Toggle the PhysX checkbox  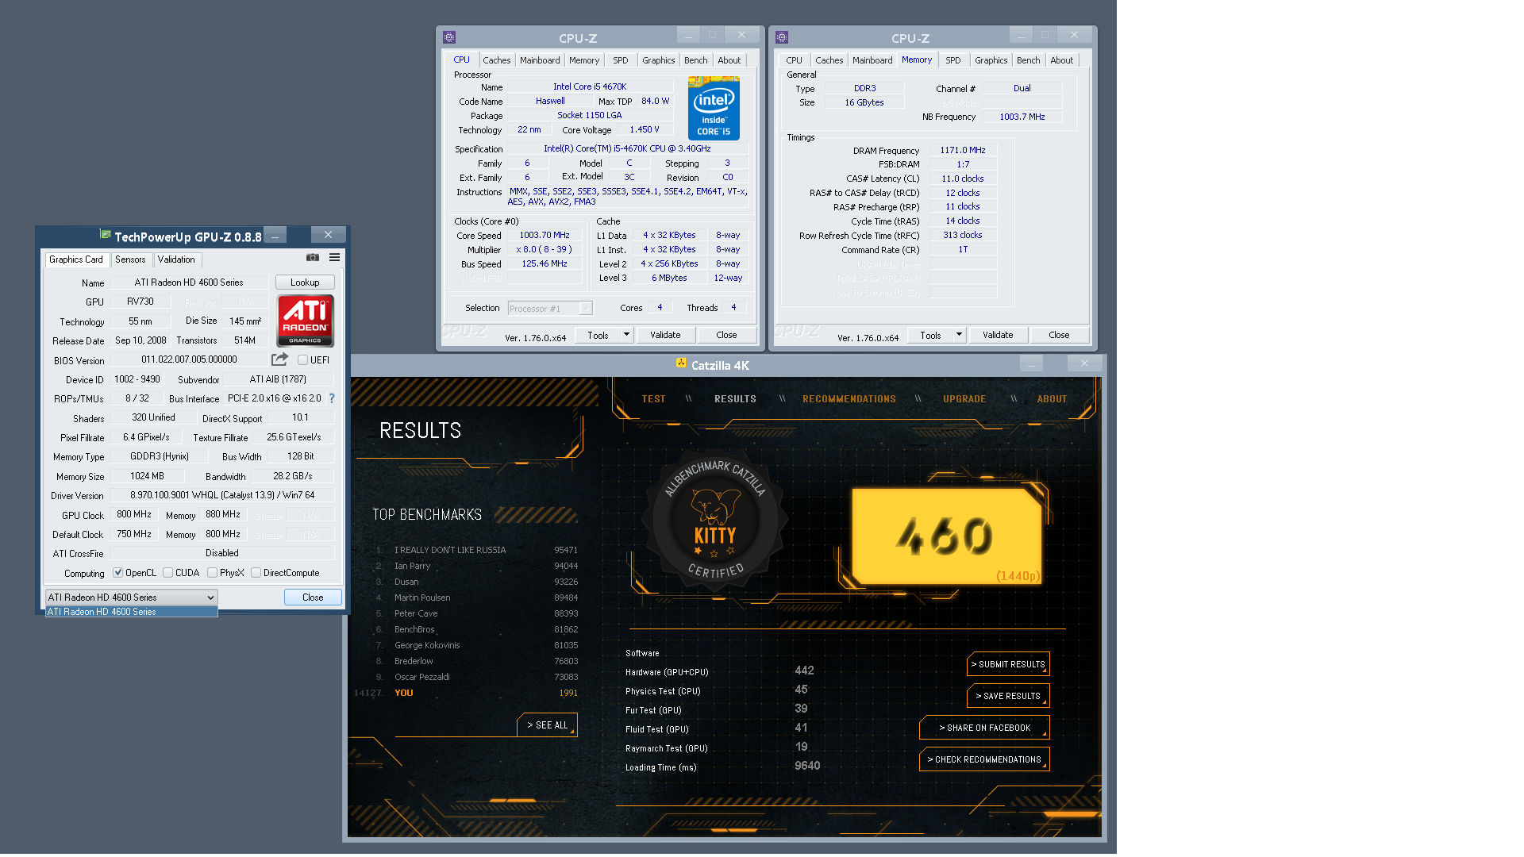coord(212,573)
